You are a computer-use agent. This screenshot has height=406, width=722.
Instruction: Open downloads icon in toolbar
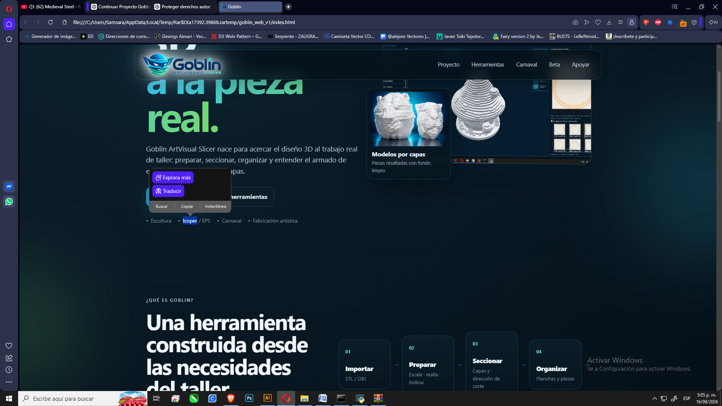609,22
